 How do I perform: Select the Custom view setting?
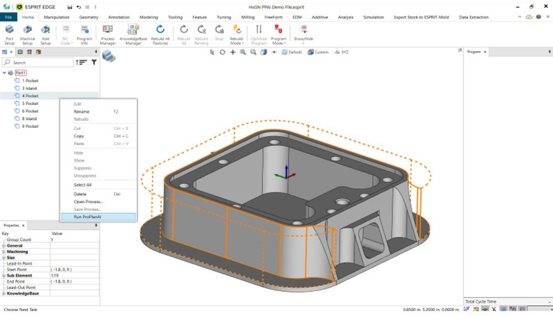[318, 52]
